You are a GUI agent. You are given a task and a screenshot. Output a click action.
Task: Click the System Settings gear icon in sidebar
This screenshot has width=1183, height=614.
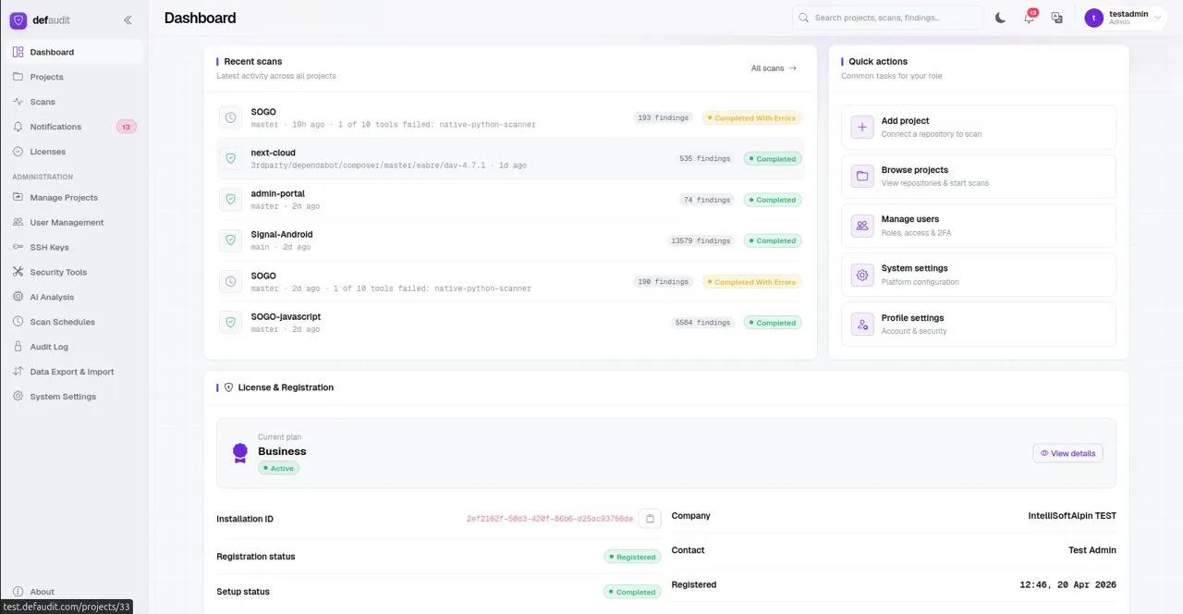[18, 397]
